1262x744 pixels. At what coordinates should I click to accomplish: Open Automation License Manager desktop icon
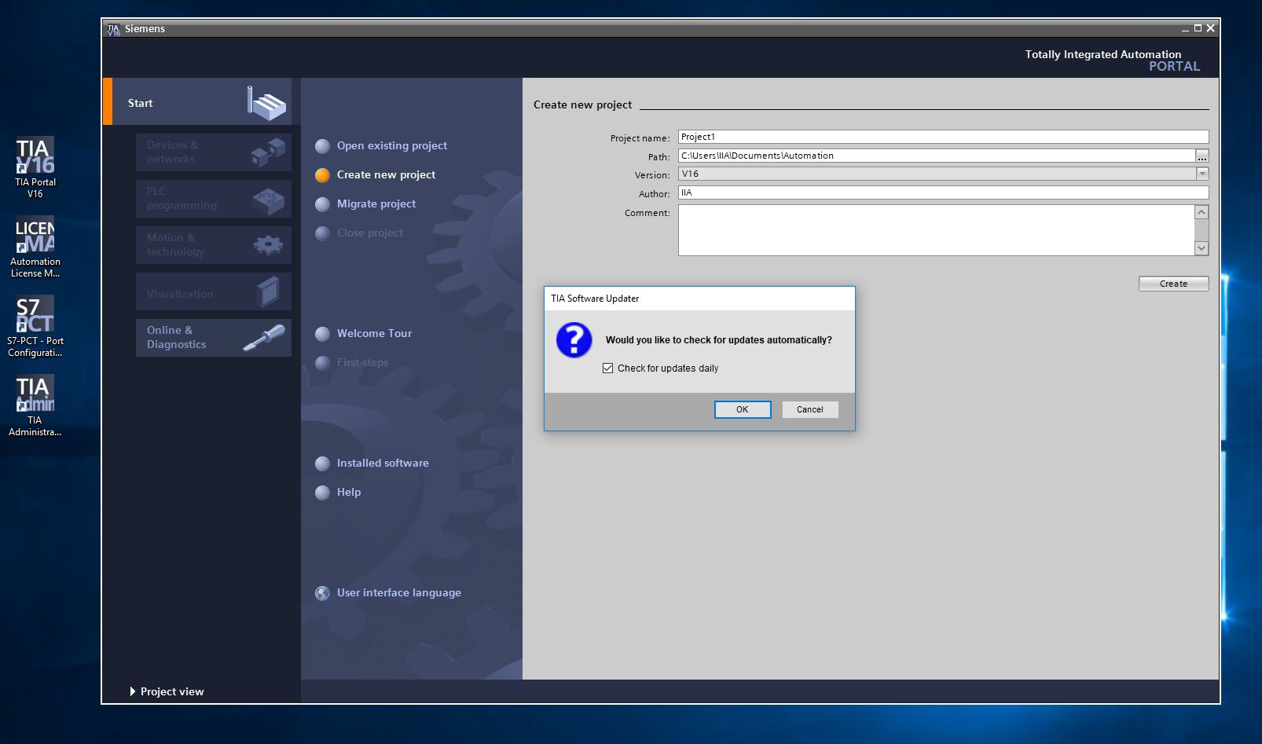tap(35, 236)
